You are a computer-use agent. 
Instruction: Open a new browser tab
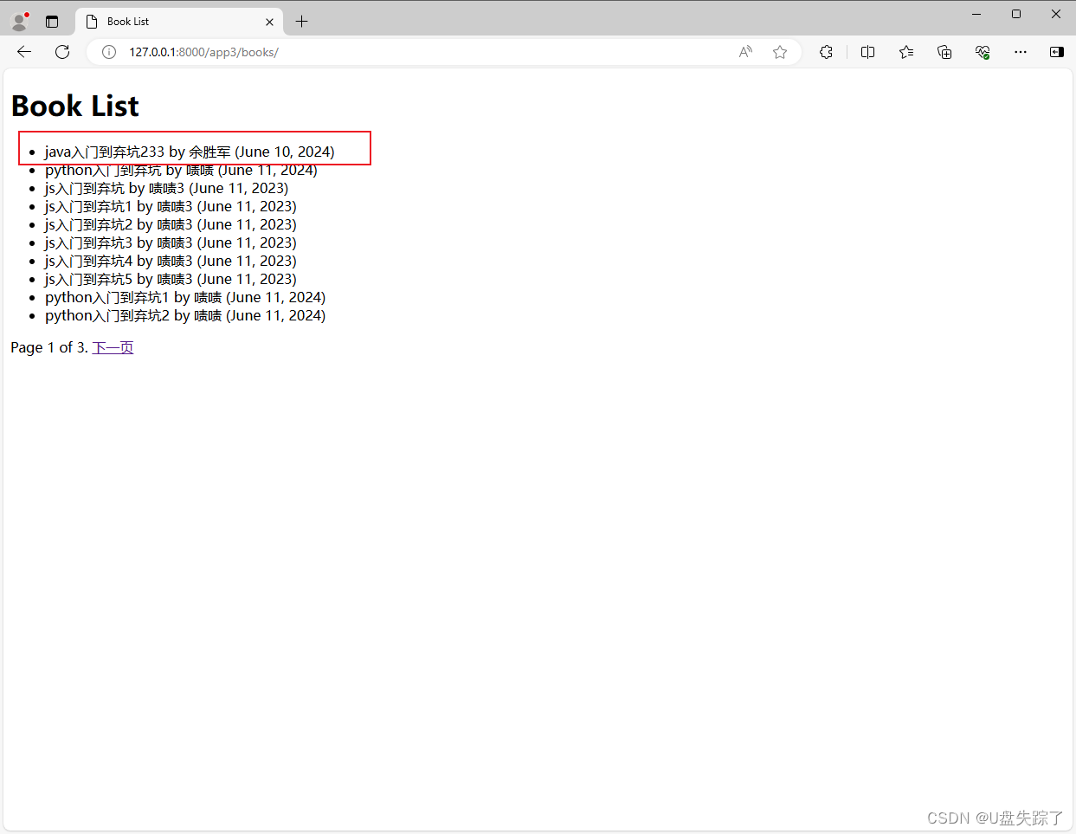coord(301,21)
